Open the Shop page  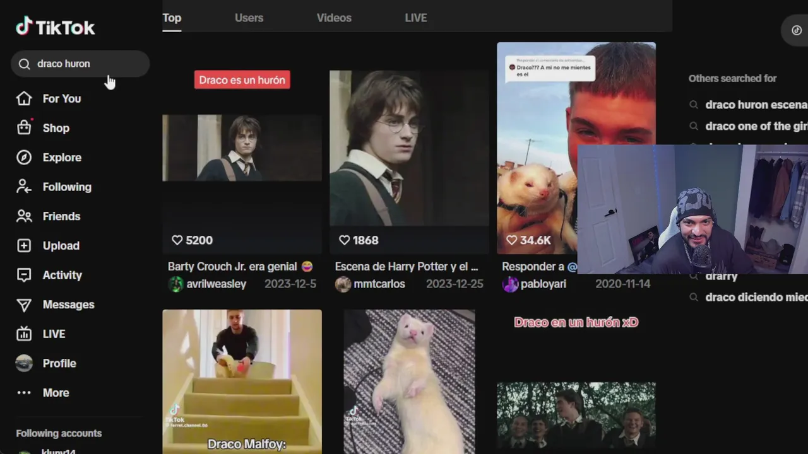coord(56,128)
